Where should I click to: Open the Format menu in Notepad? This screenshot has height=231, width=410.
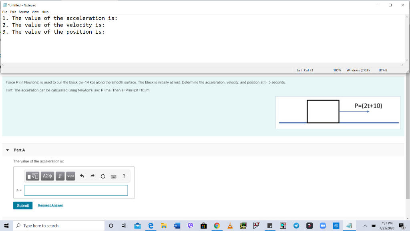(x=24, y=12)
